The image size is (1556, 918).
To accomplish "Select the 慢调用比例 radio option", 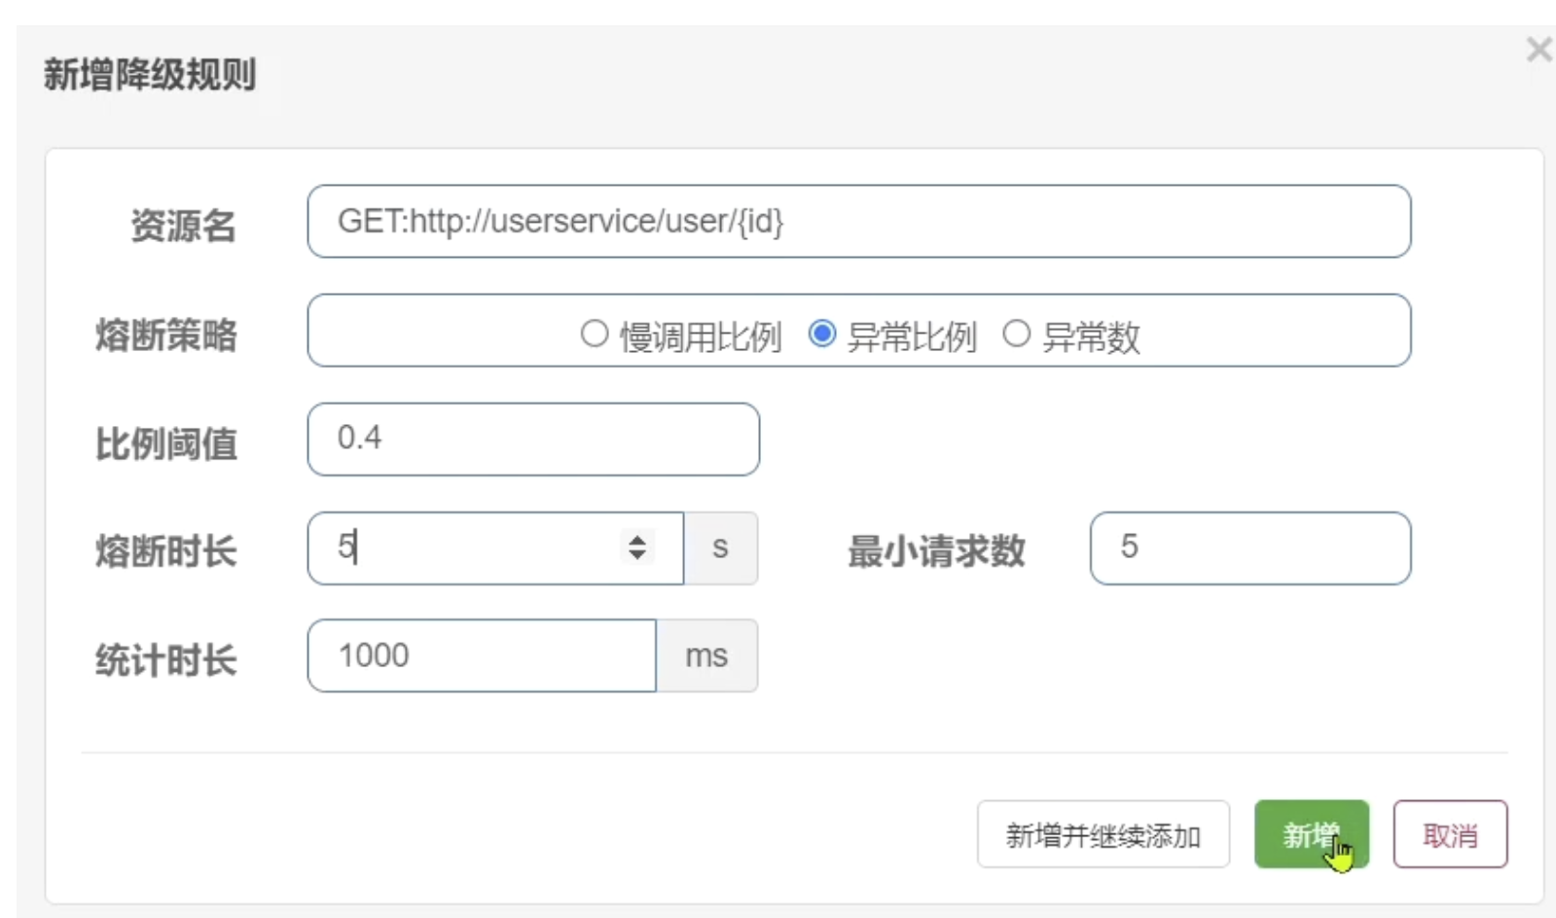I will tap(594, 335).
